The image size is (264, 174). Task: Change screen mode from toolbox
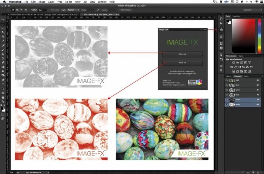3,119
